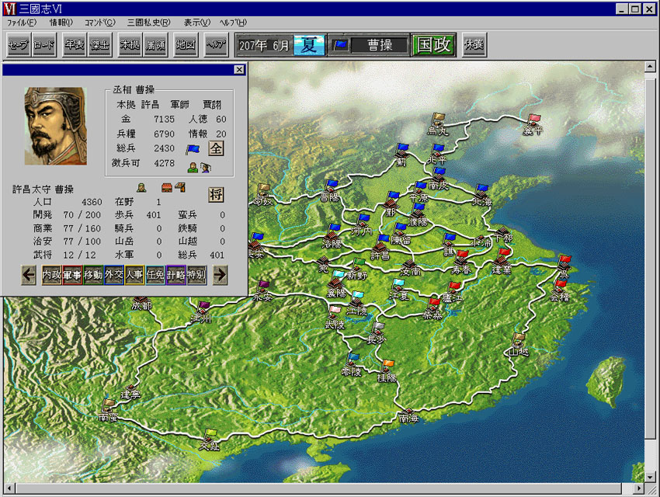
Task: Click the 将 officers button
Action: click(216, 195)
